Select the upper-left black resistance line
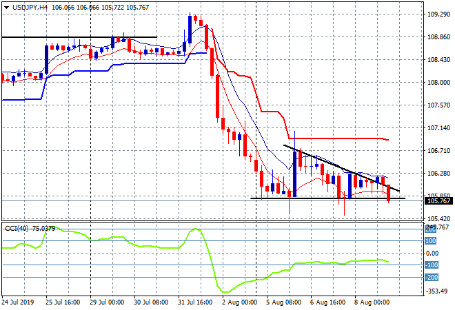The image size is (455, 310). [79, 37]
